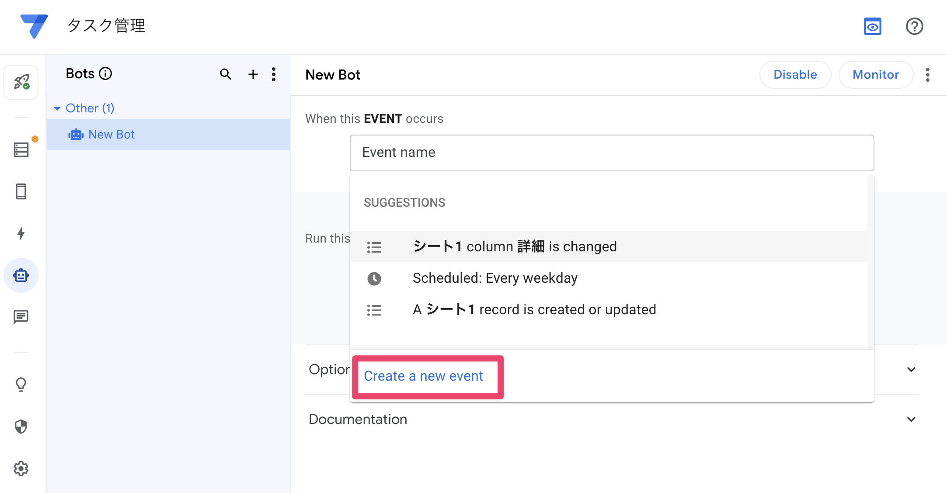Image resolution: width=947 pixels, height=493 pixels.
Task: Open the help question mark icon
Action: (x=914, y=26)
